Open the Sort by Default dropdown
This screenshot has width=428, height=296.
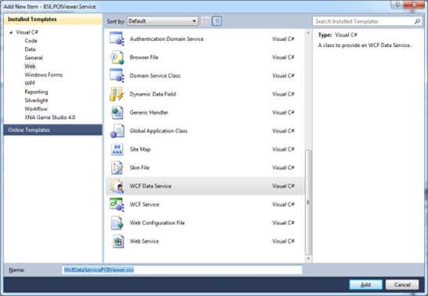coord(163,21)
